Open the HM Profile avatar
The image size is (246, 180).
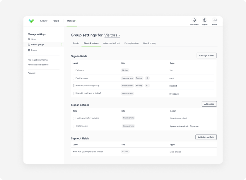215,20
